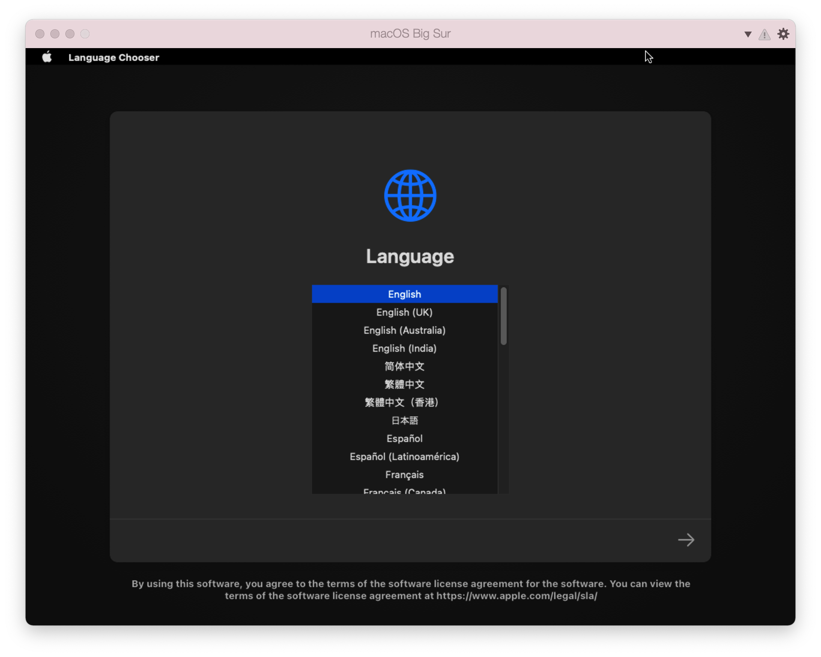Select 繁體中文 language
The image size is (821, 657).
(404, 384)
